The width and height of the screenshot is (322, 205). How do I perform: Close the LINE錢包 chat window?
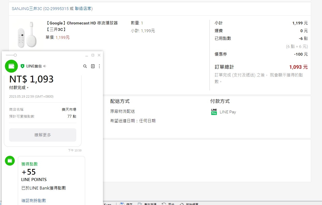pos(99,55)
